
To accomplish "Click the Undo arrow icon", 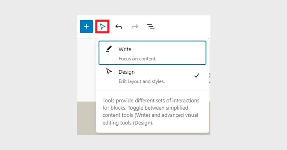I will (119, 27).
